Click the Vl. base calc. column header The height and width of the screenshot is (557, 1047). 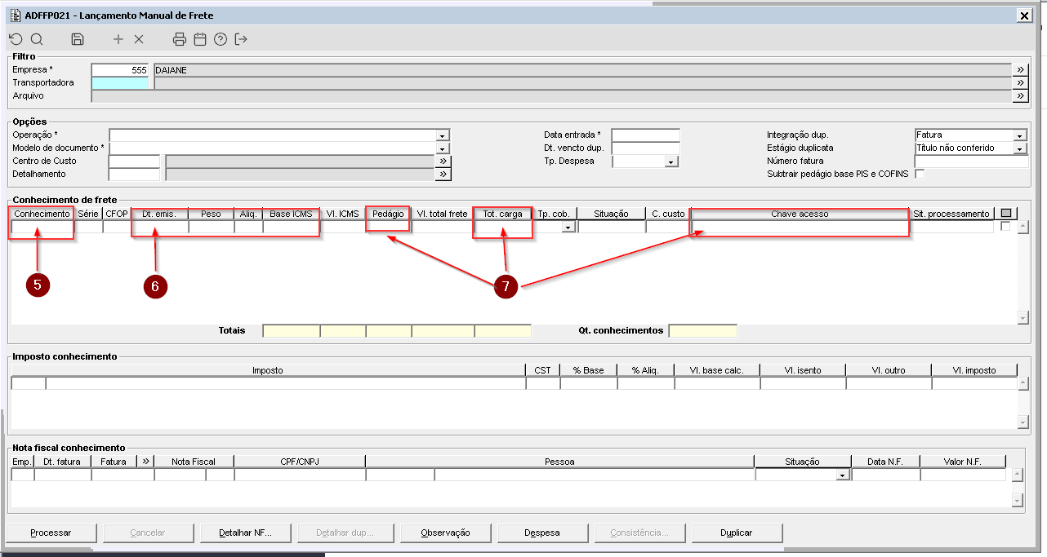pyautogui.click(x=717, y=370)
